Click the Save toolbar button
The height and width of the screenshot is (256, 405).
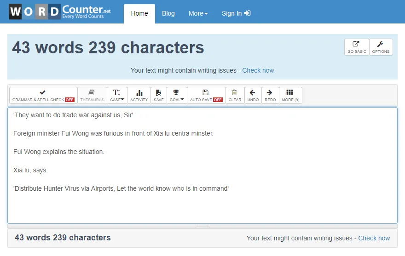tap(159, 96)
